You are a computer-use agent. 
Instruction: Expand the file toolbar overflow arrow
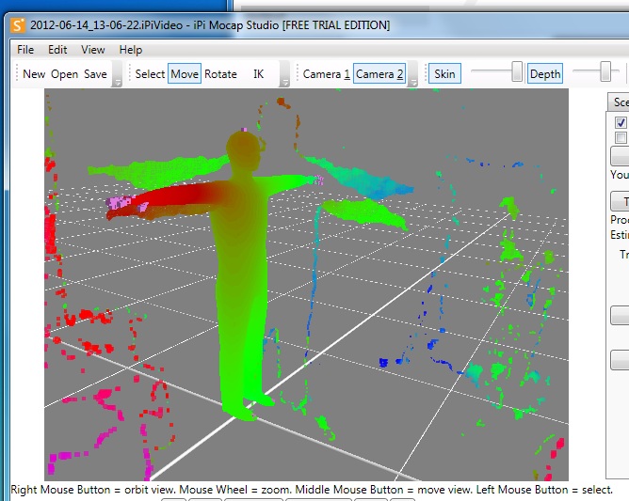117,73
